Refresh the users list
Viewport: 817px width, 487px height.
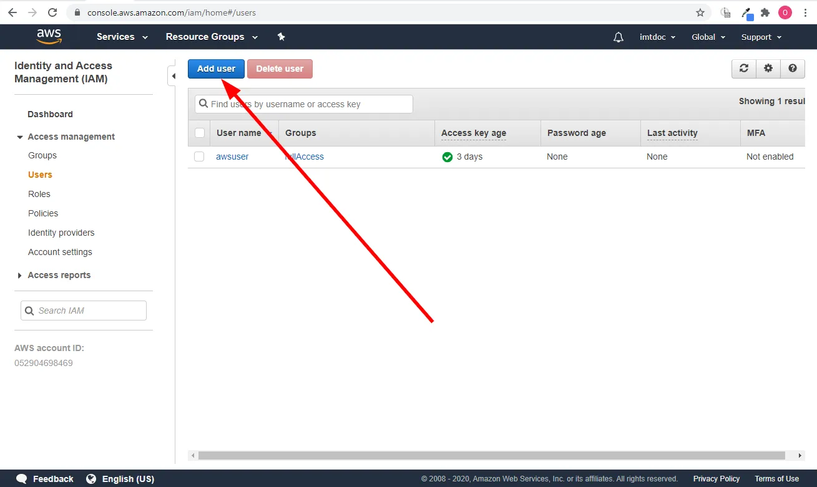[x=744, y=69]
